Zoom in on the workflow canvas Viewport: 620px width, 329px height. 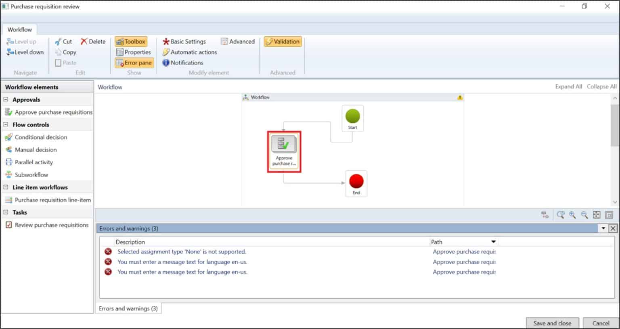coord(572,215)
